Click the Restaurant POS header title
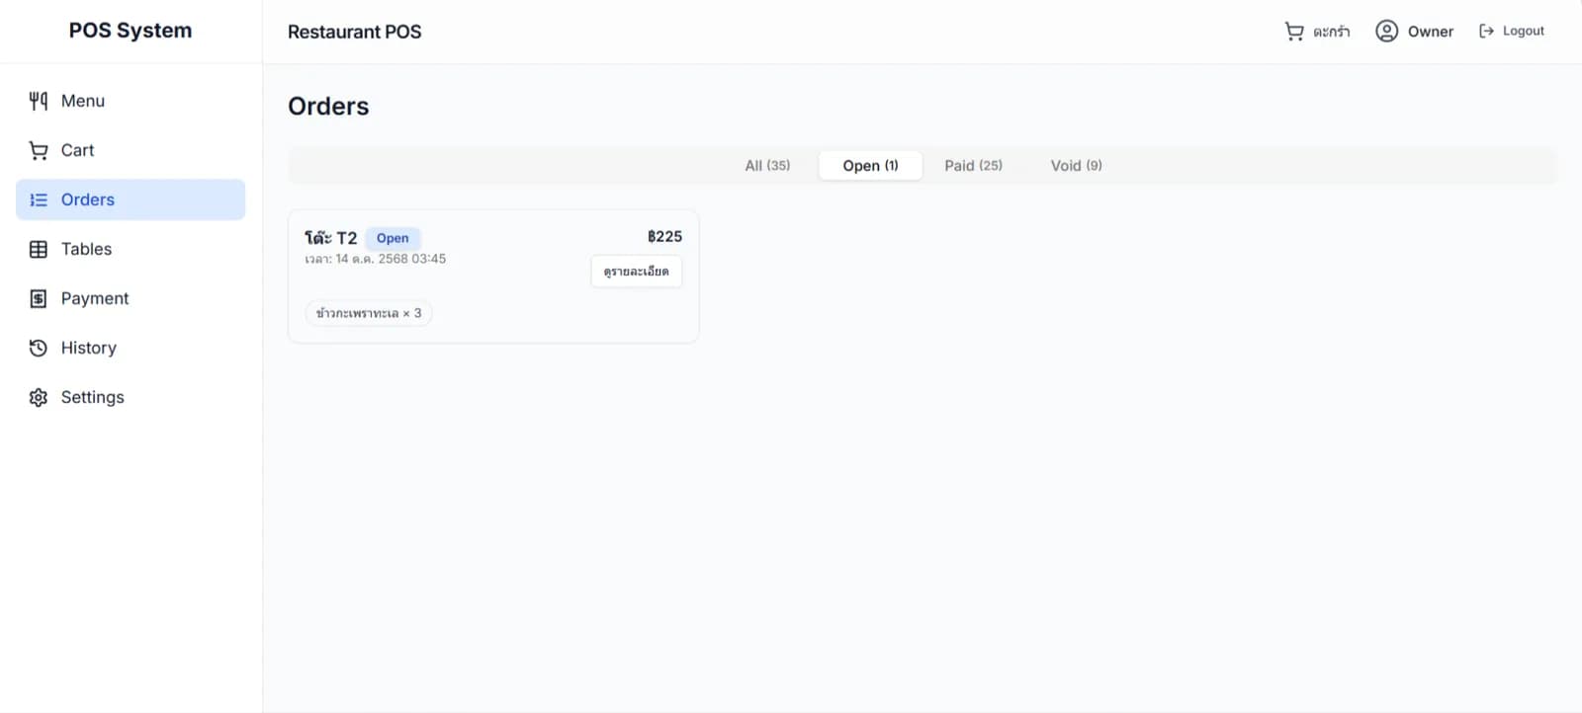This screenshot has width=1582, height=713. (x=355, y=32)
